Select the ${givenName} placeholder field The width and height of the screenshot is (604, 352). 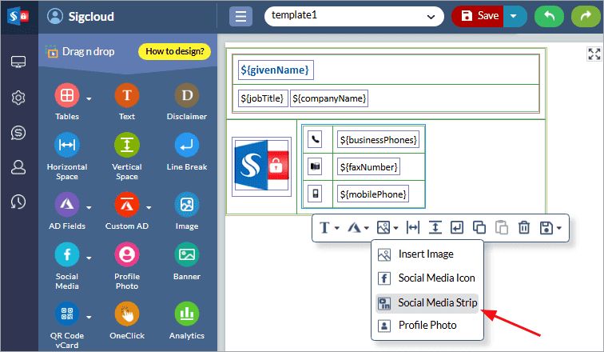click(274, 70)
